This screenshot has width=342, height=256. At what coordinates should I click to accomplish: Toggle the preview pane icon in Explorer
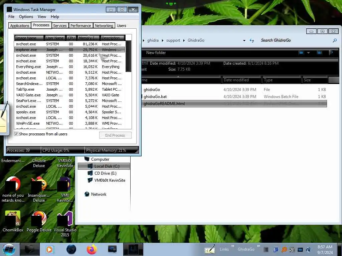(319, 52)
